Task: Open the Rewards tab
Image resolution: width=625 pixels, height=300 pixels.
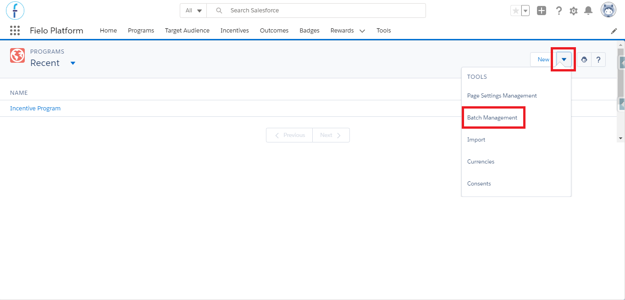Action: tap(342, 31)
